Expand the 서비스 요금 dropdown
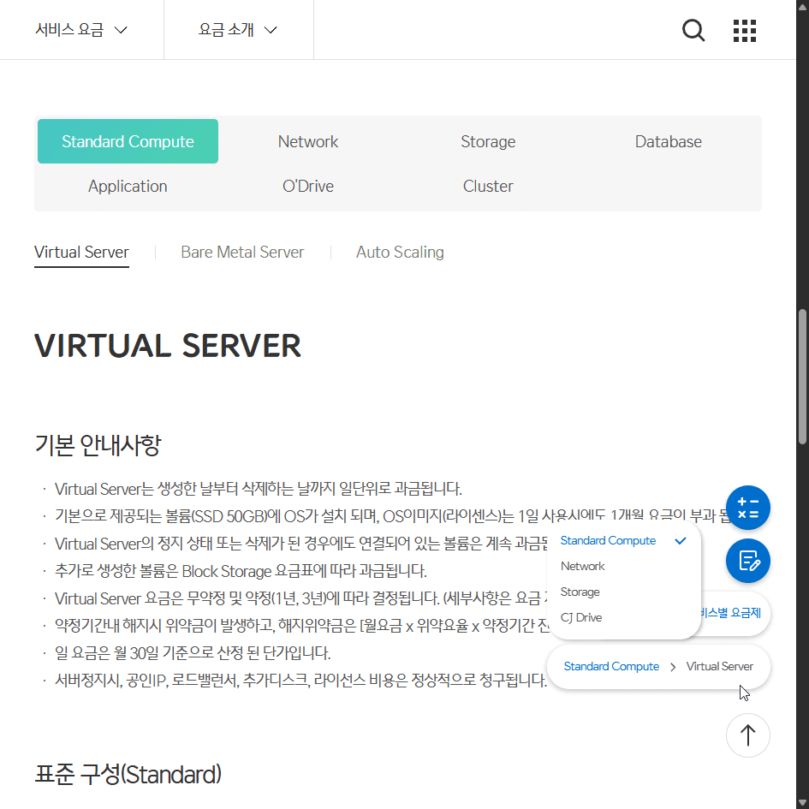This screenshot has width=809, height=809. pos(81,29)
